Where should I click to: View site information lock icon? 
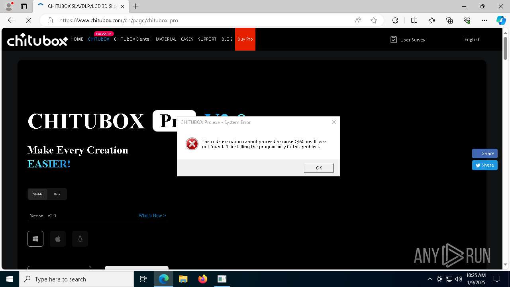[x=50, y=20]
